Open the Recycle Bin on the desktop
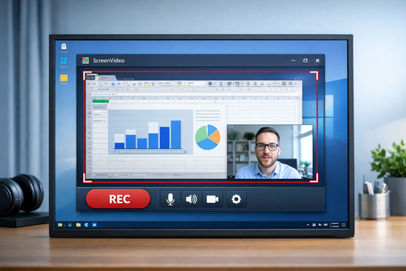Image resolution: width=406 pixels, height=271 pixels. tap(64, 45)
